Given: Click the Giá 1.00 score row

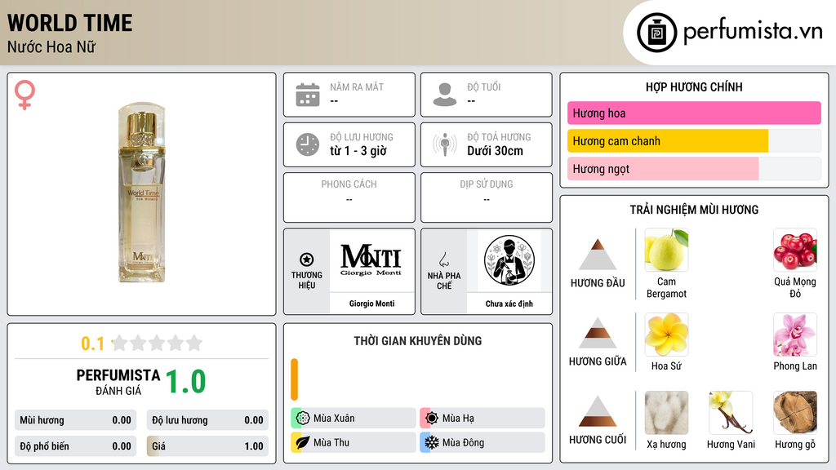Looking at the screenshot, I should point(208,446).
